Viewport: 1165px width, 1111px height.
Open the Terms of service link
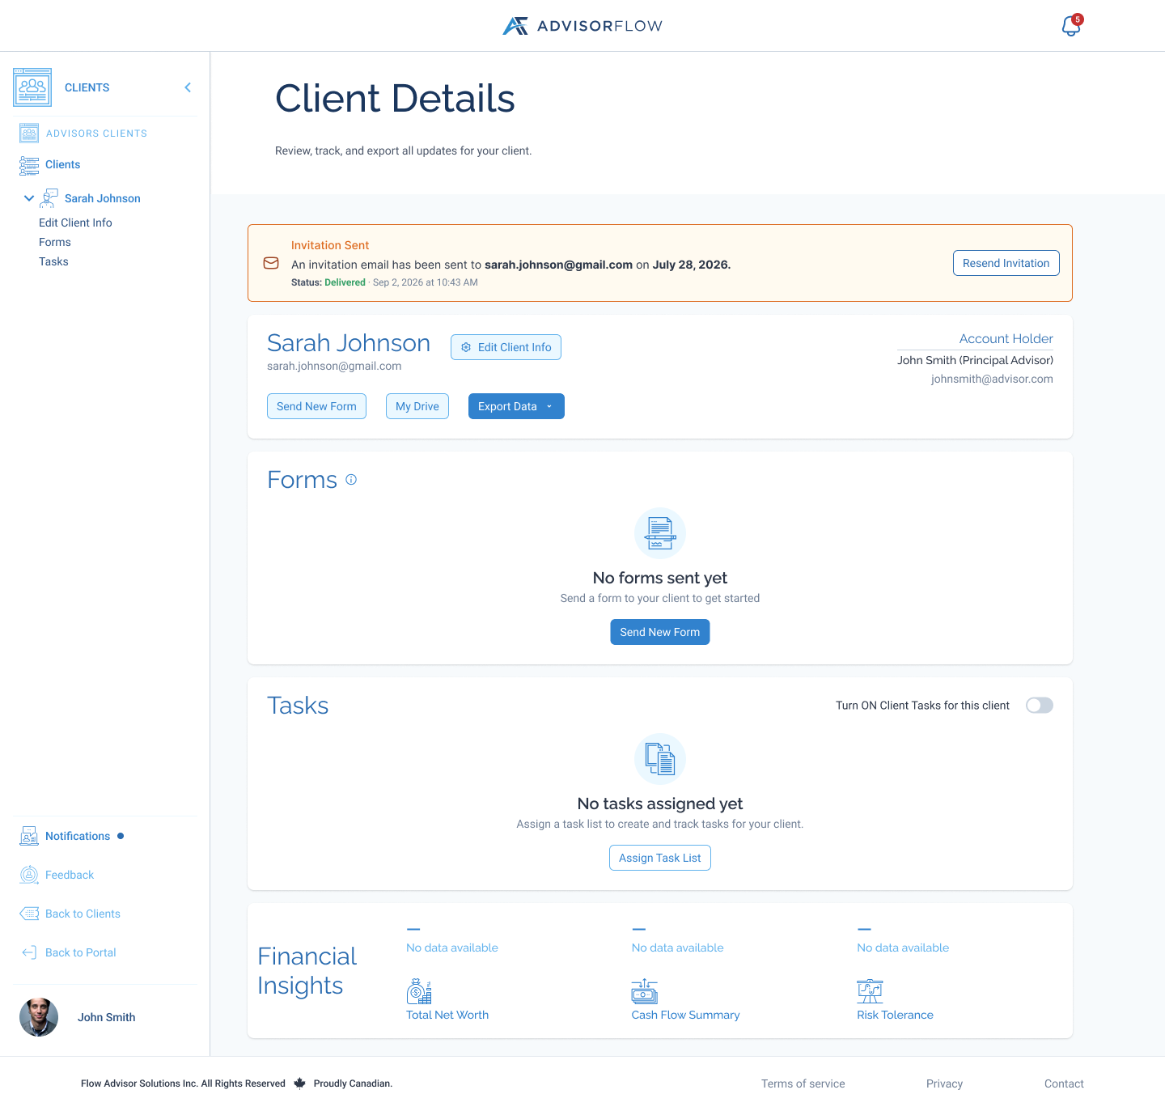coord(803,1083)
